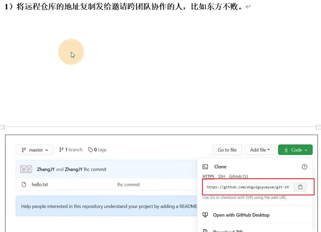Screen dimensions: 321x232
Task: Click the Go to file button
Action: tap(227, 150)
